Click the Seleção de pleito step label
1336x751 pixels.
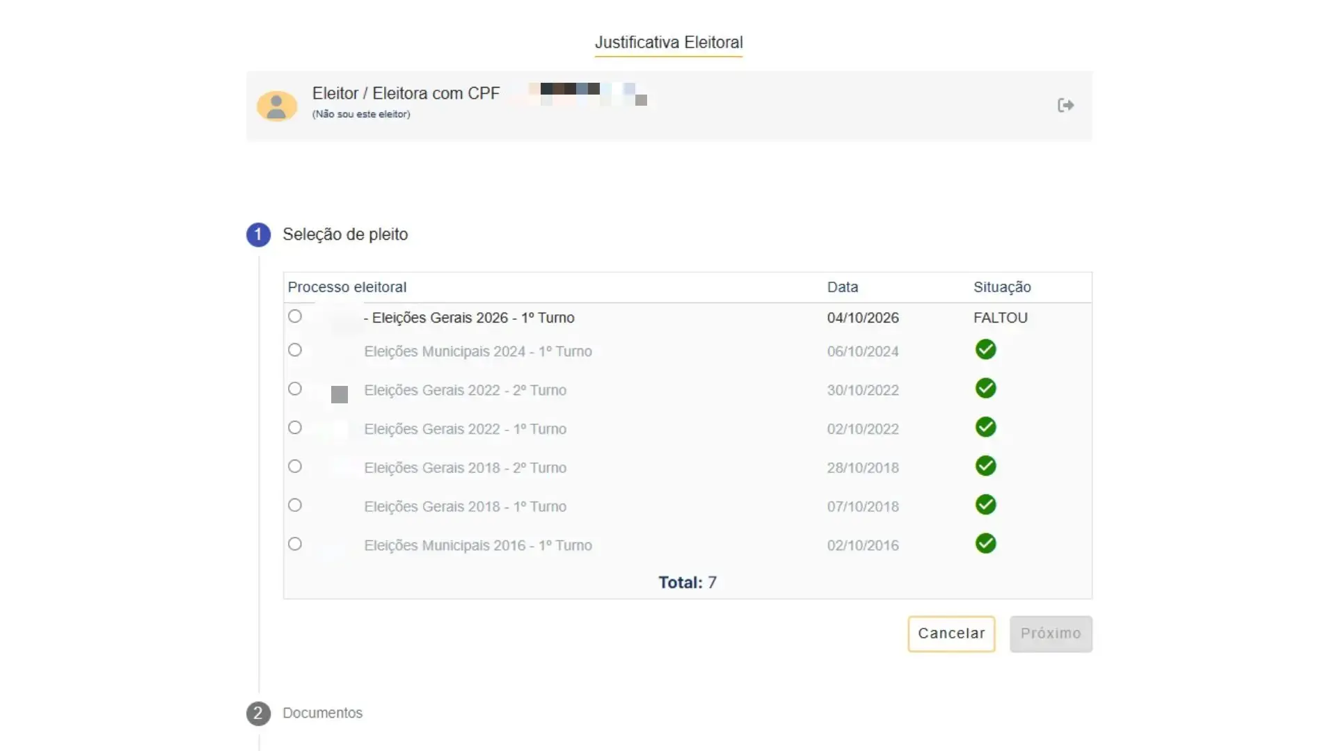tap(345, 234)
